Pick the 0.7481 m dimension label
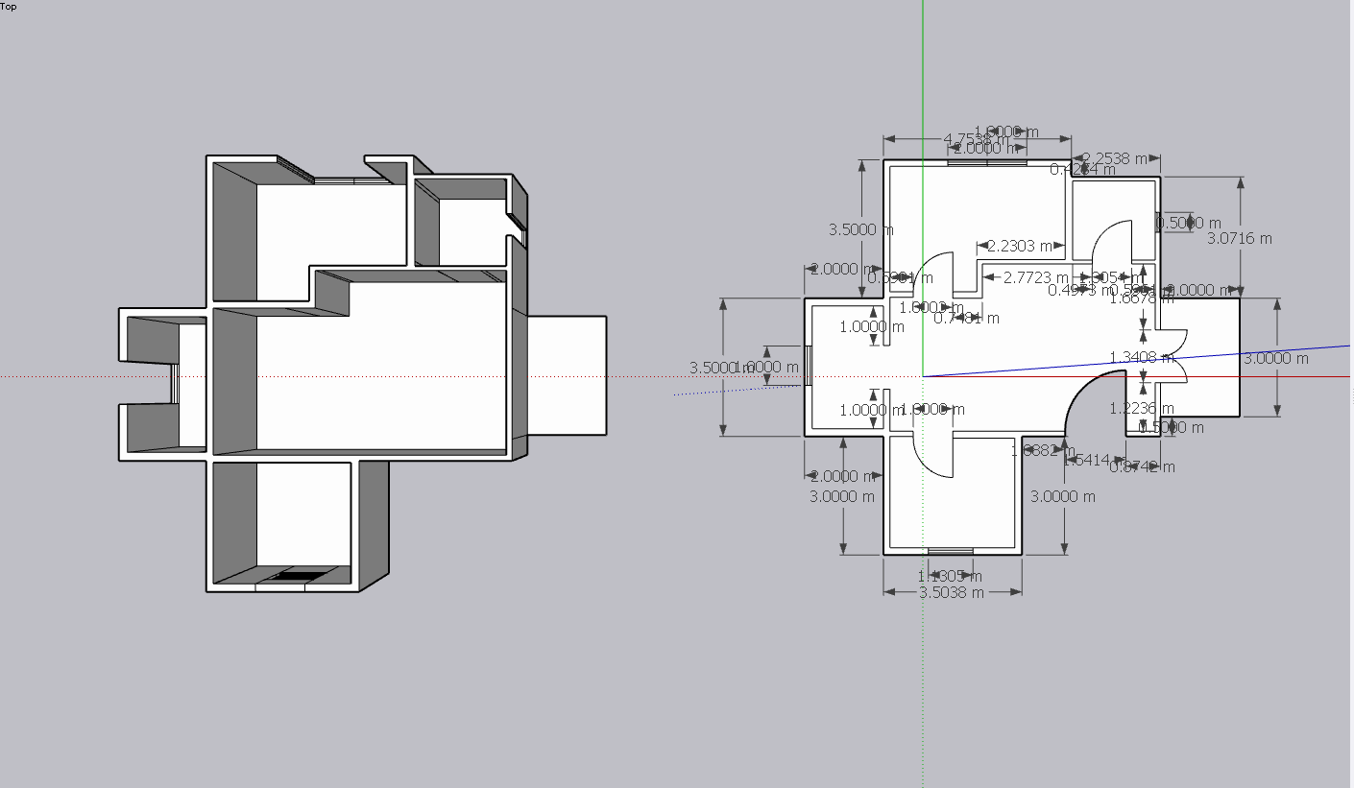The height and width of the screenshot is (788, 1354). coord(966,318)
